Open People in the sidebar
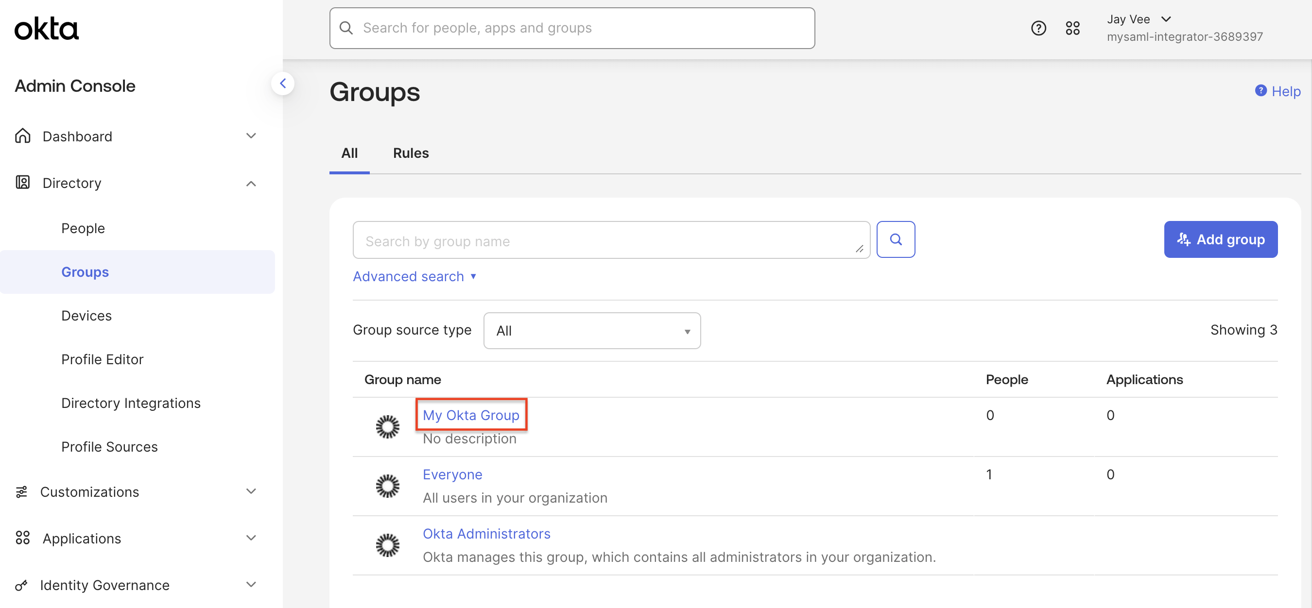The height and width of the screenshot is (608, 1312). 83,228
